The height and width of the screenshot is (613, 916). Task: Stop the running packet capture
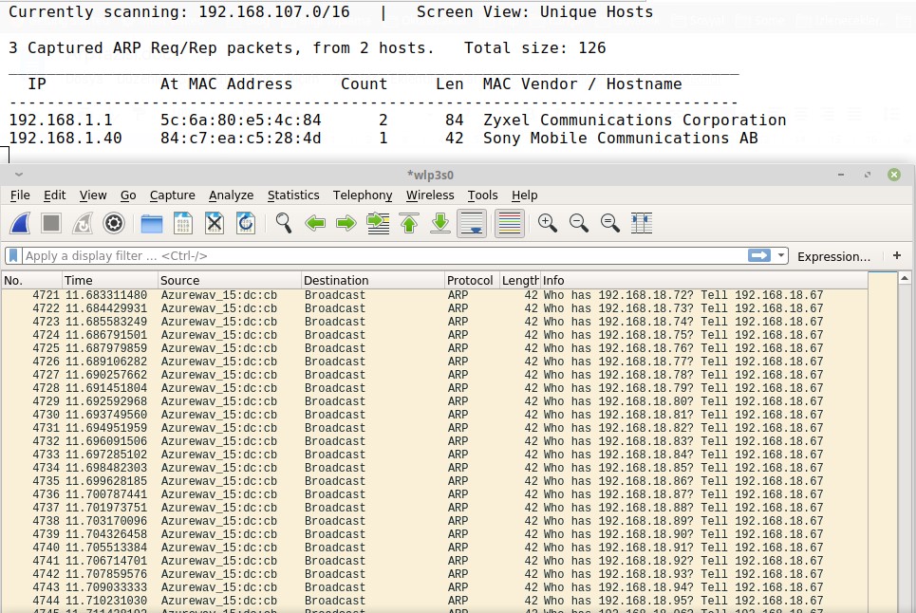click(x=51, y=223)
